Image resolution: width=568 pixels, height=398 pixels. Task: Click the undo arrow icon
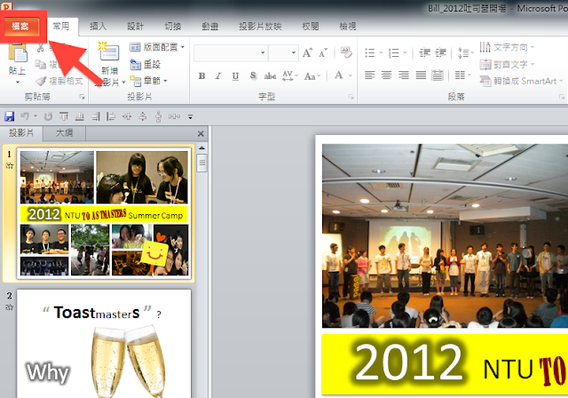(26, 116)
